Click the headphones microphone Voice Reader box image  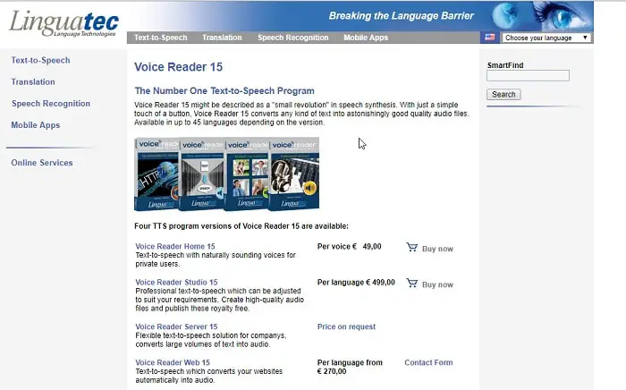294,174
